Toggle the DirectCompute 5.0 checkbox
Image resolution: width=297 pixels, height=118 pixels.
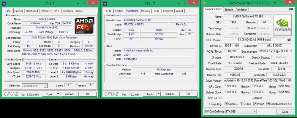[x=268, y=104]
